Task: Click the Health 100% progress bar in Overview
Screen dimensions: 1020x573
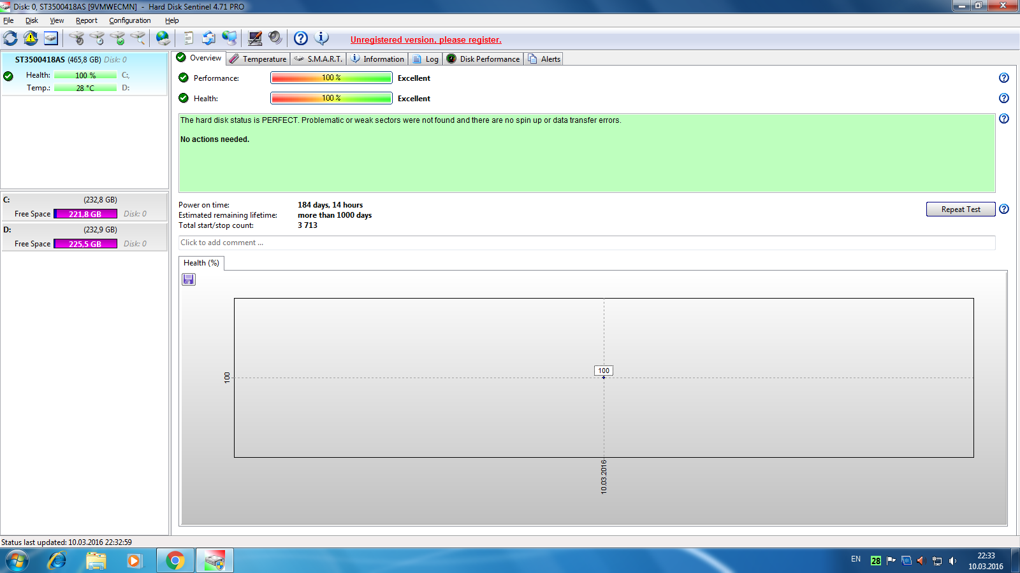Action: click(331, 98)
